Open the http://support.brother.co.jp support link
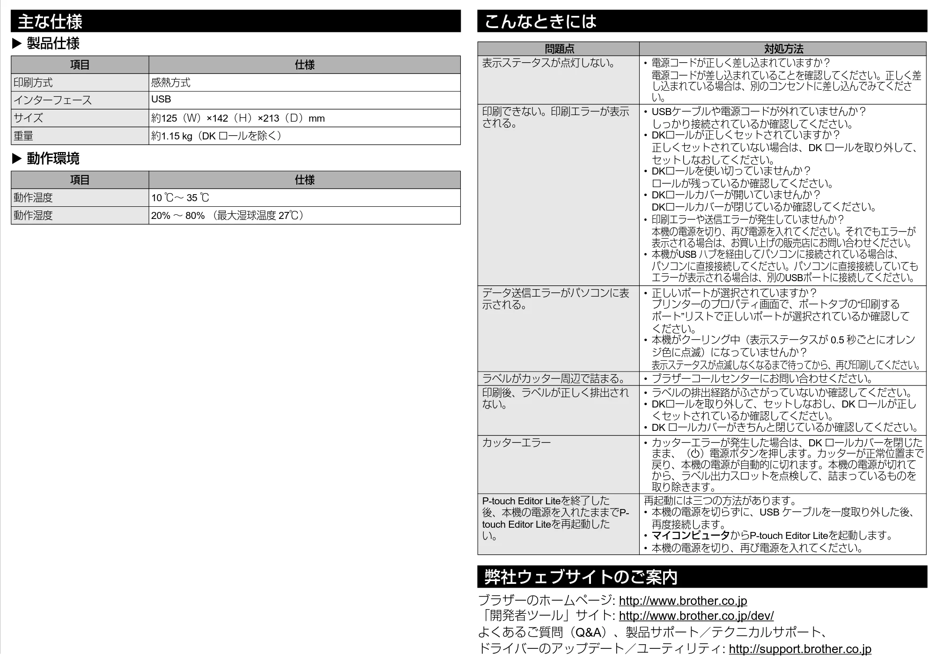This screenshot has height=662, width=937. [800, 649]
